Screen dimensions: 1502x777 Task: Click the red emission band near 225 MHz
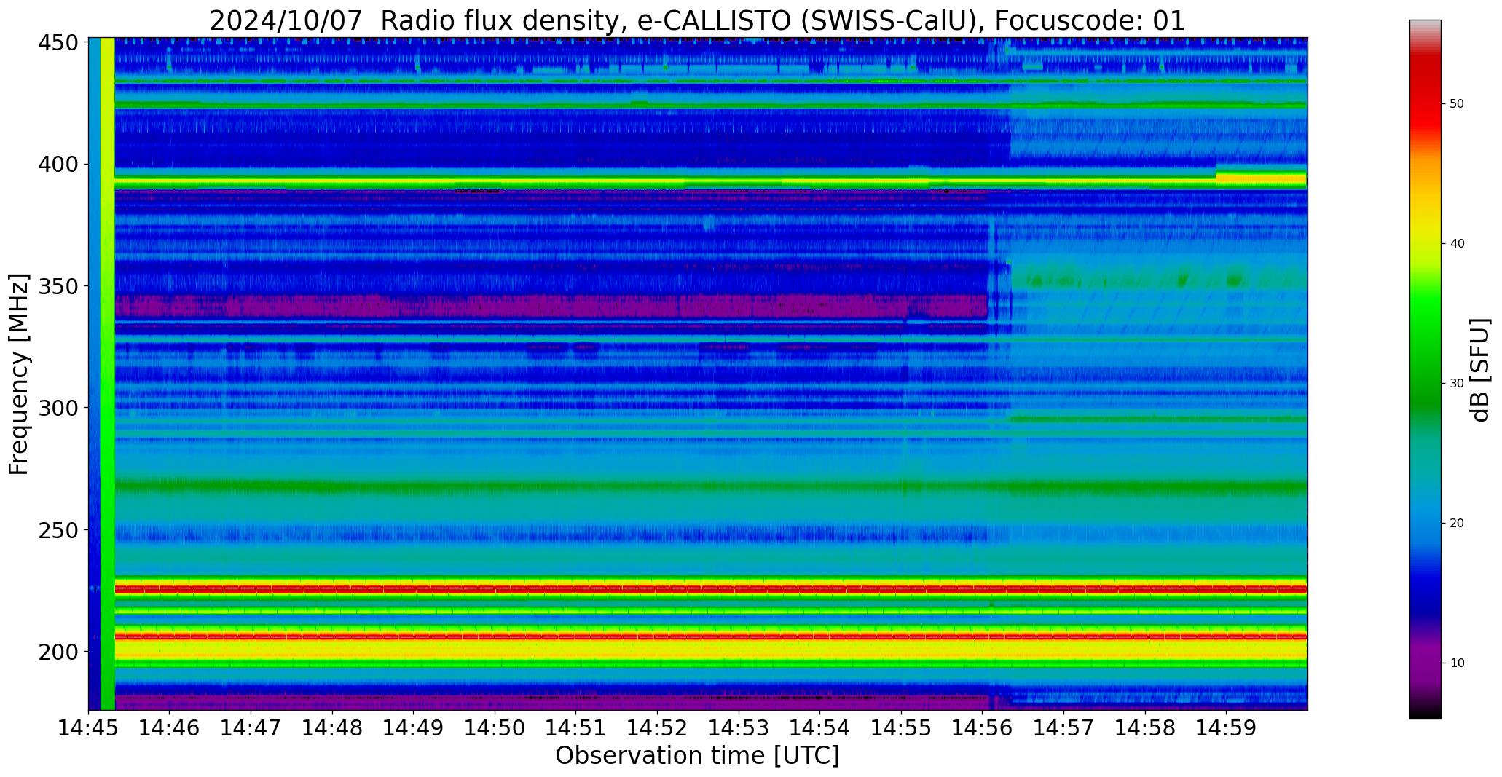click(x=711, y=588)
